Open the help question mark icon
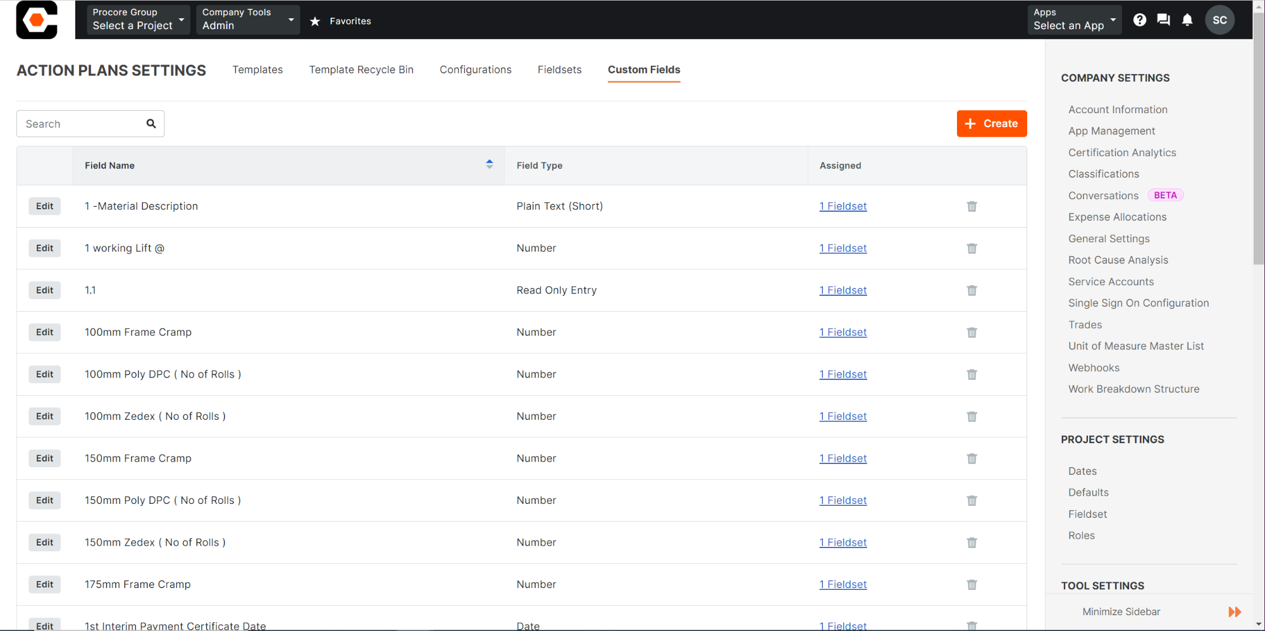Viewport: 1265px width, 631px height. (1140, 20)
